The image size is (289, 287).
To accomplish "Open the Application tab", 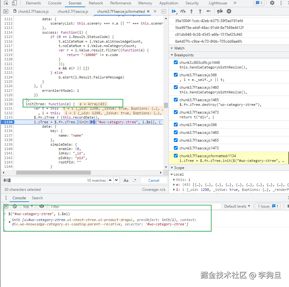I will click(169, 3).
